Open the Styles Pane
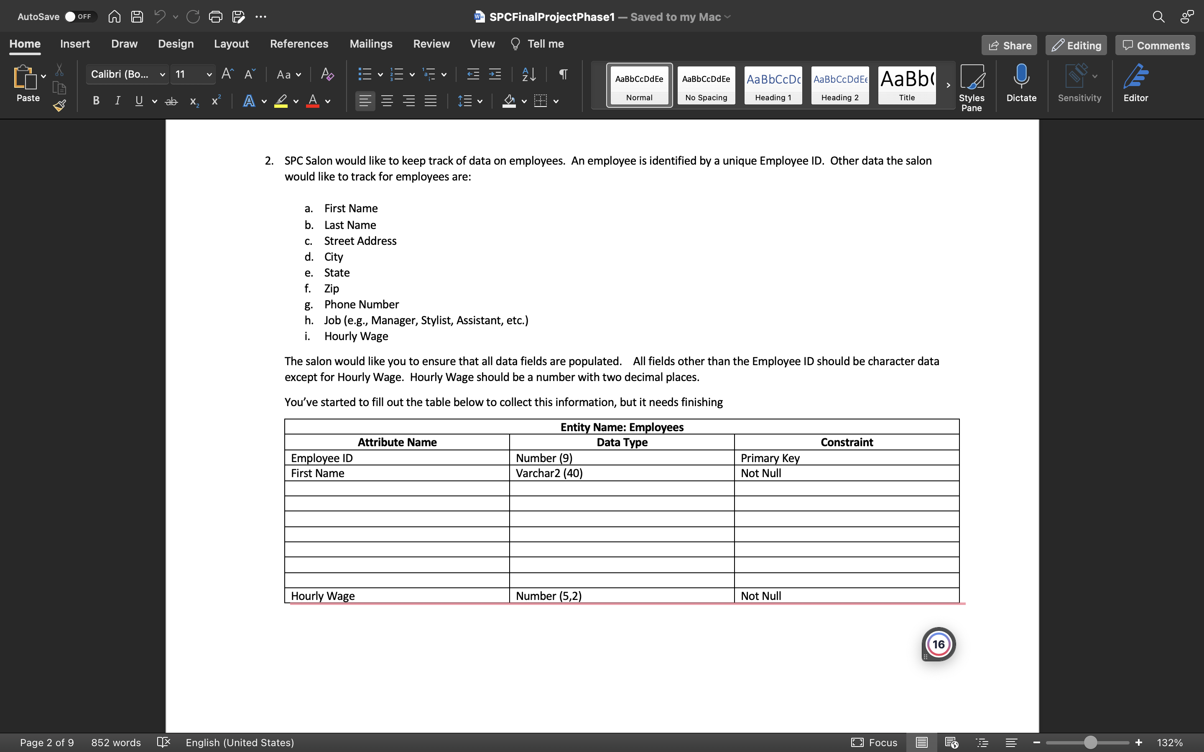This screenshot has width=1204, height=752. point(972,86)
